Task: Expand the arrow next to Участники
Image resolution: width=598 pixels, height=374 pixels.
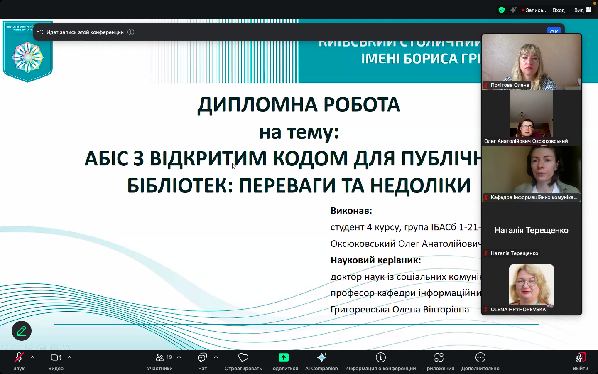Action: pyautogui.click(x=179, y=357)
